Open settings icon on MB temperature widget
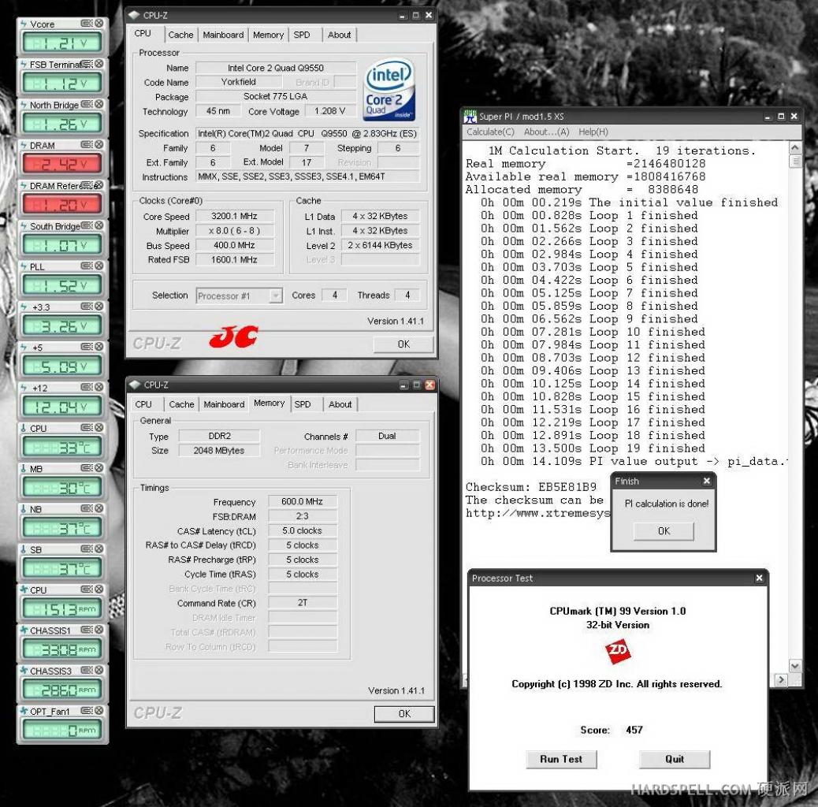The height and width of the screenshot is (807, 818). pyautogui.click(x=87, y=468)
